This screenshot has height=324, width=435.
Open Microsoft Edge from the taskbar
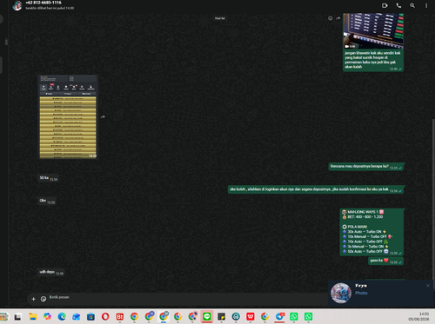[62, 316]
